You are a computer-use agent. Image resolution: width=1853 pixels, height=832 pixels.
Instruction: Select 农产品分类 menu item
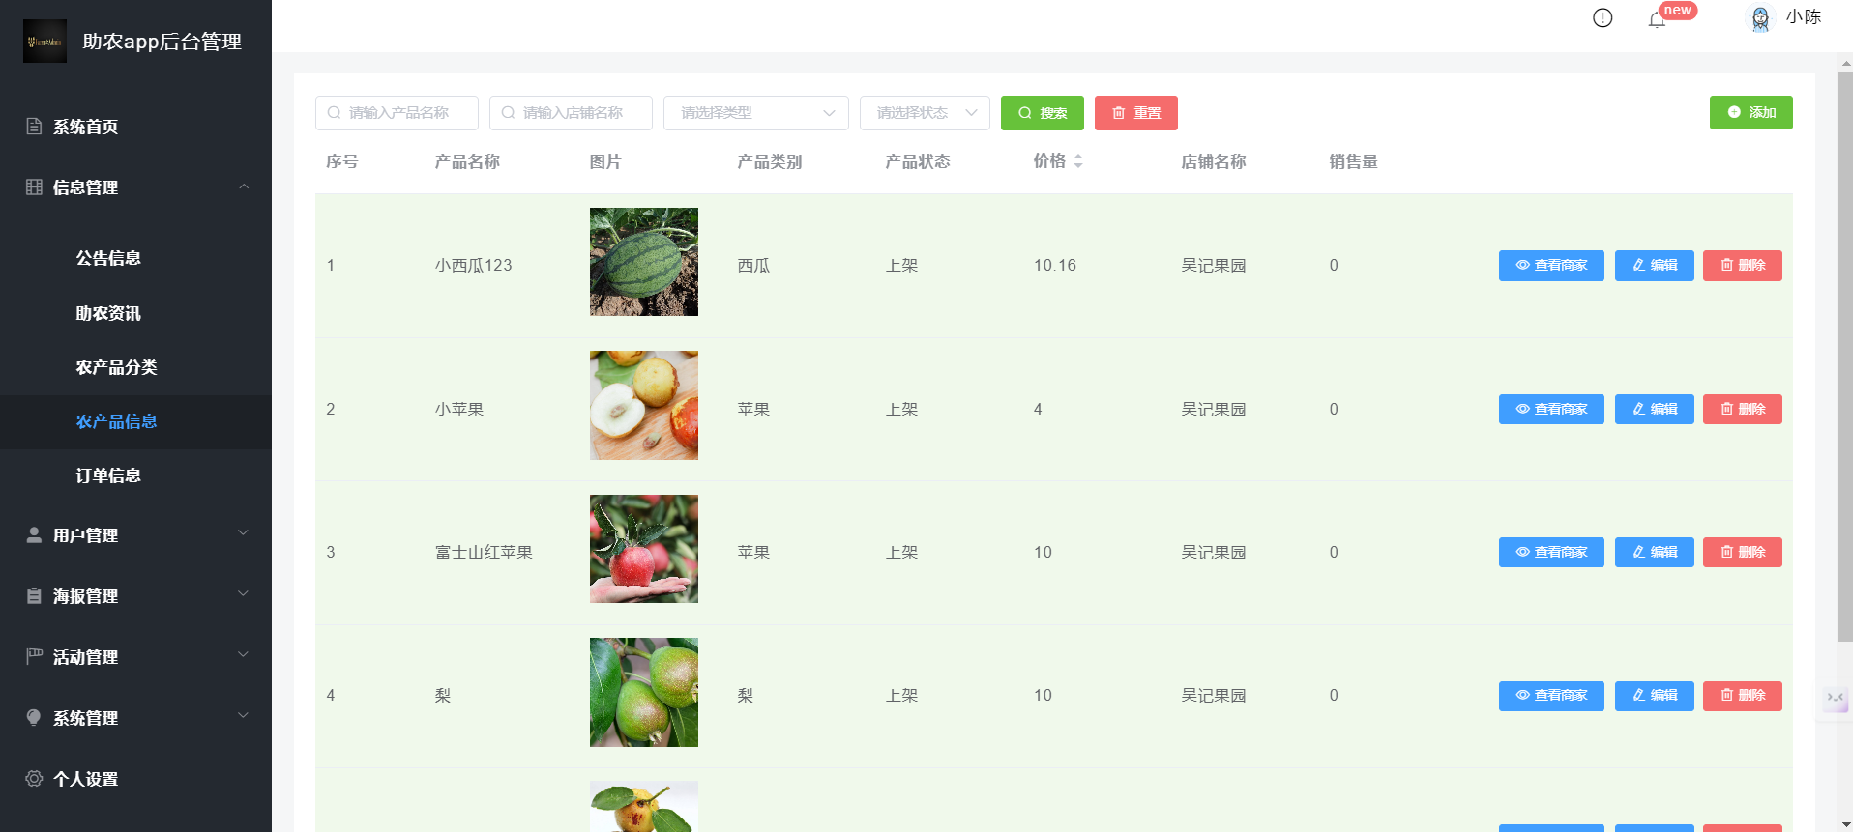[135, 367]
